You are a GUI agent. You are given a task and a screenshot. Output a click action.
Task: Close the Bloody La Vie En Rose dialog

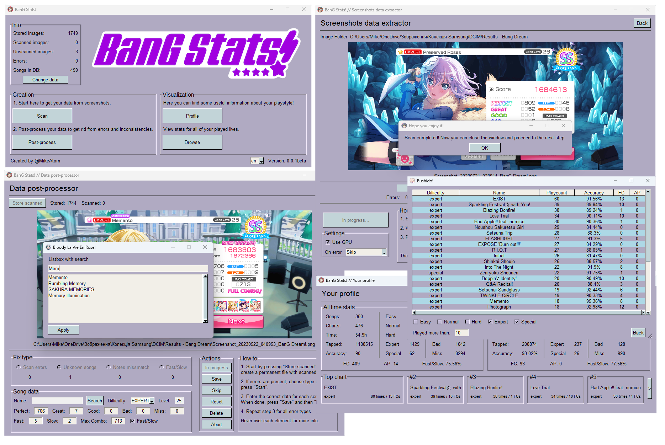[x=205, y=247]
